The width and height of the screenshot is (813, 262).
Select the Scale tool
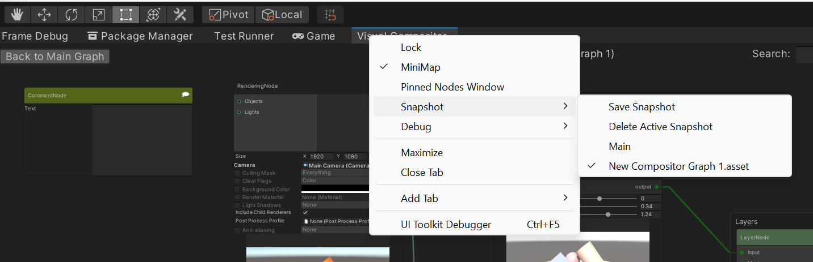click(x=99, y=15)
